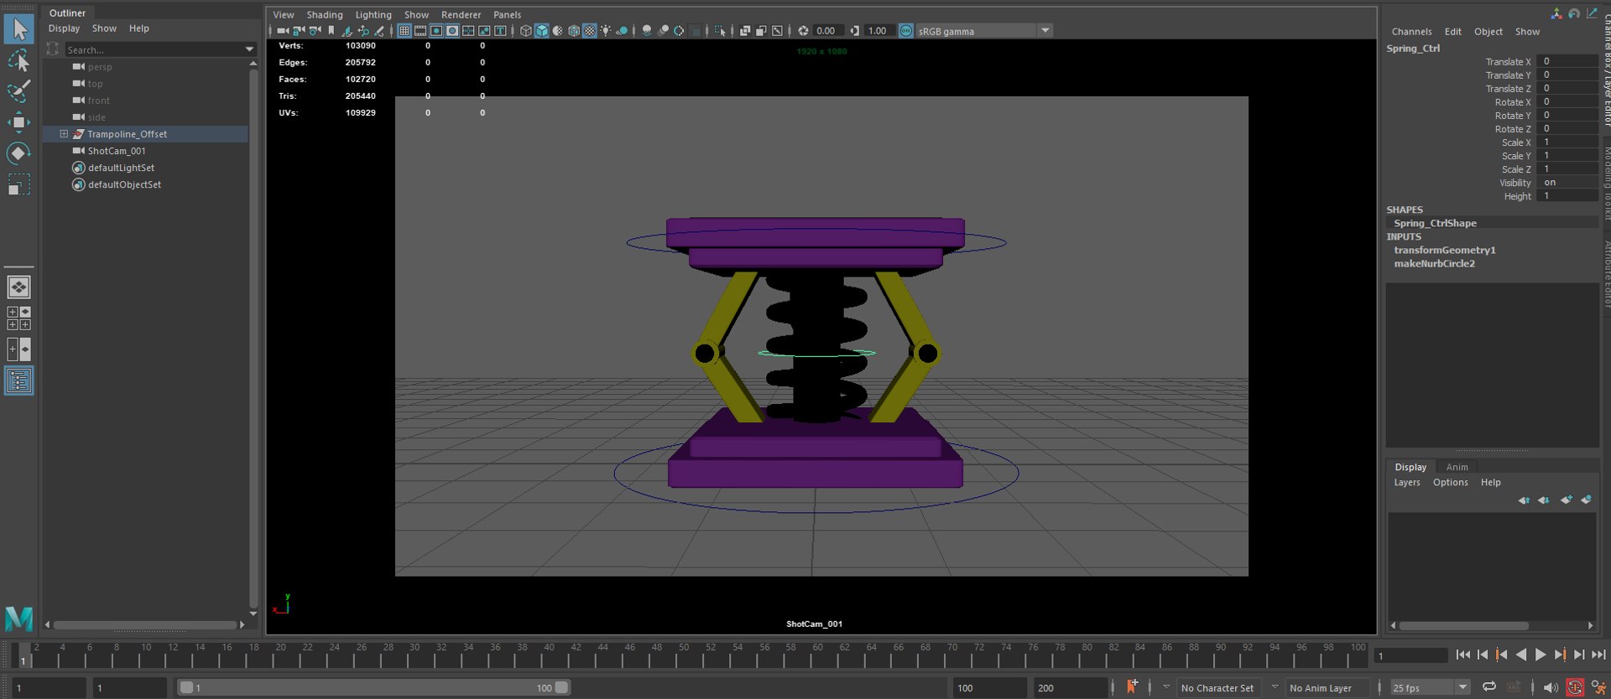This screenshot has height=699, width=1611.
Task: Switch to the Anim layer tab
Action: (x=1457, y=467)
